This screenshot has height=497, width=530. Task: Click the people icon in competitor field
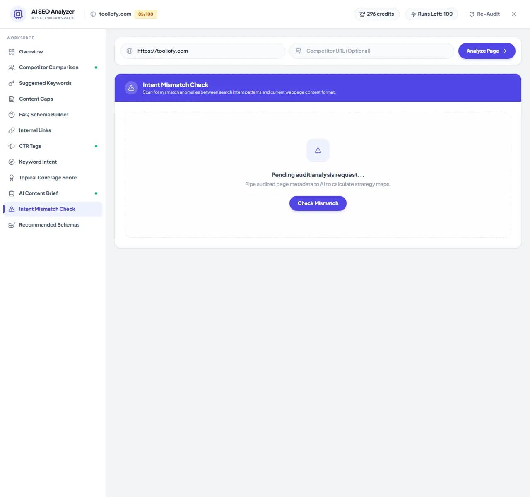tap(299, 51)
